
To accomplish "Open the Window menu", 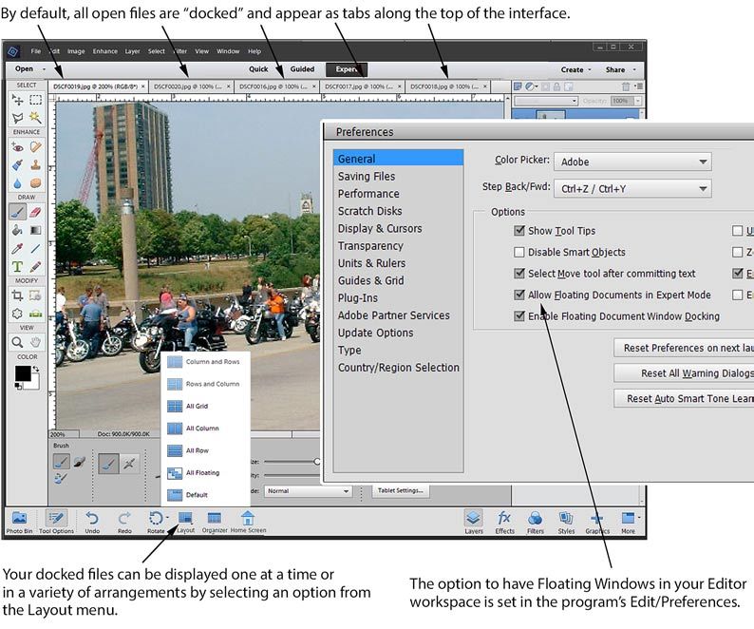I will pos(228,51).
